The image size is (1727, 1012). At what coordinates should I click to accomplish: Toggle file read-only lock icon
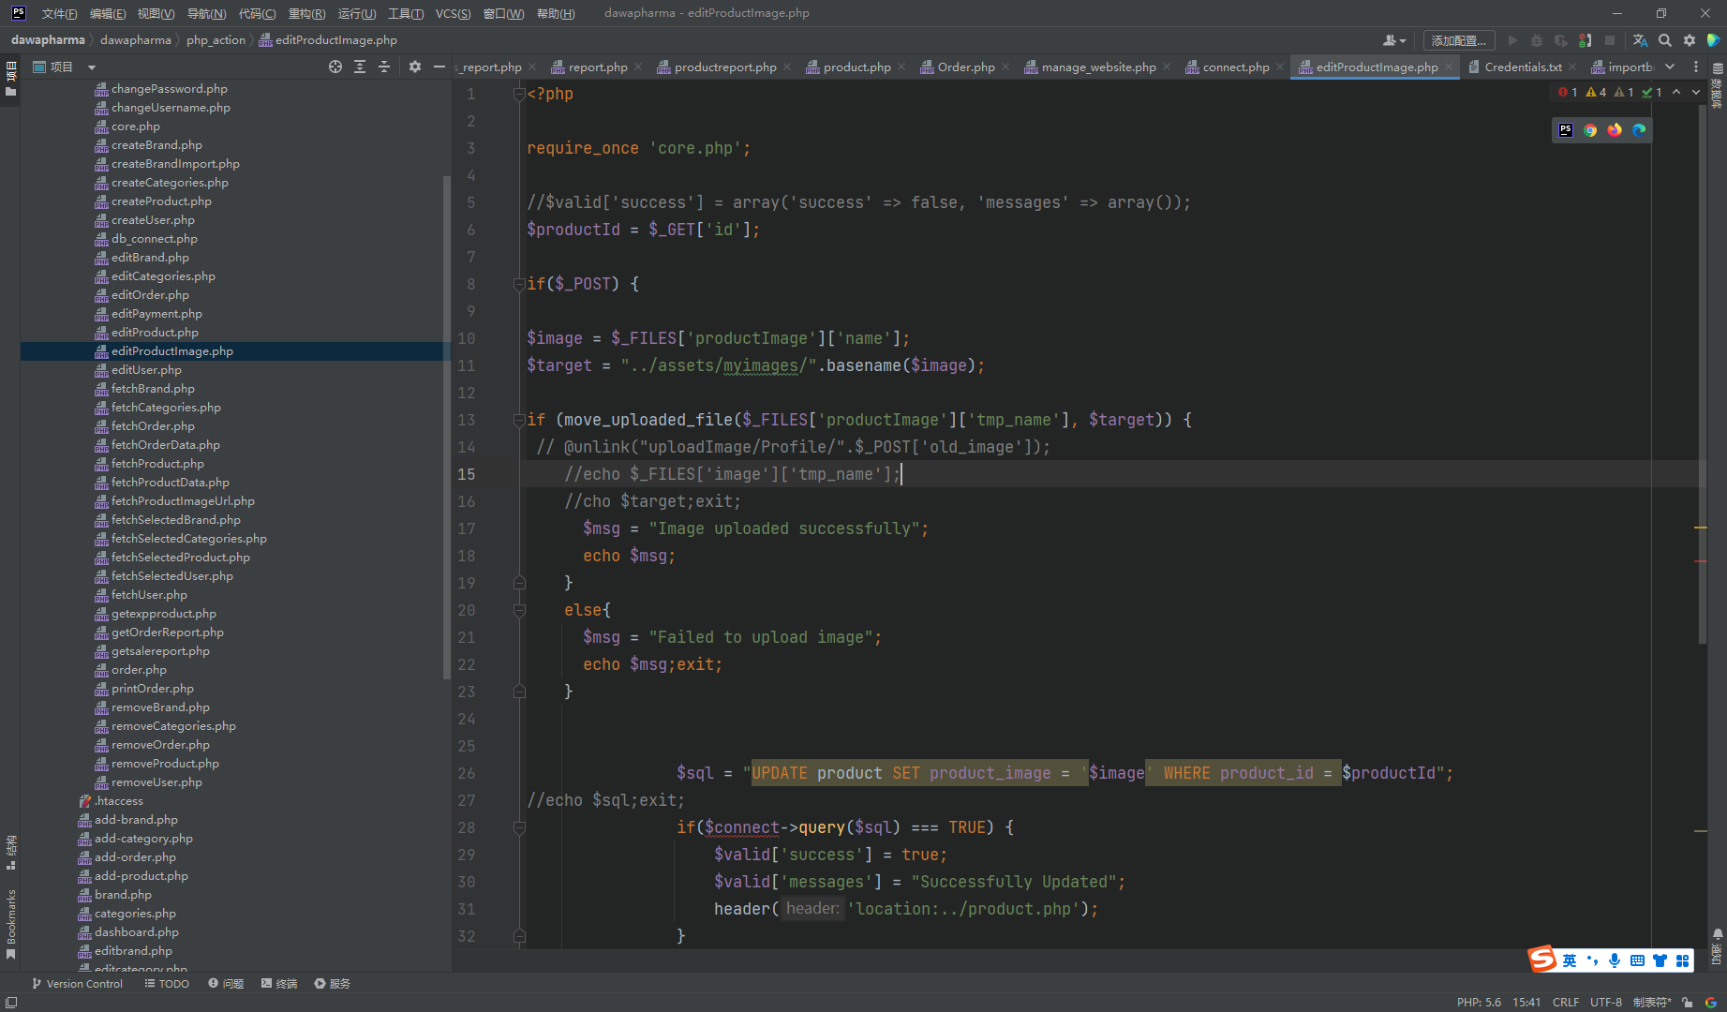point(1688,1002)
